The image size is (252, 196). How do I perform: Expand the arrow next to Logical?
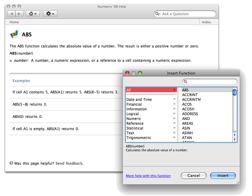point(175,114)
